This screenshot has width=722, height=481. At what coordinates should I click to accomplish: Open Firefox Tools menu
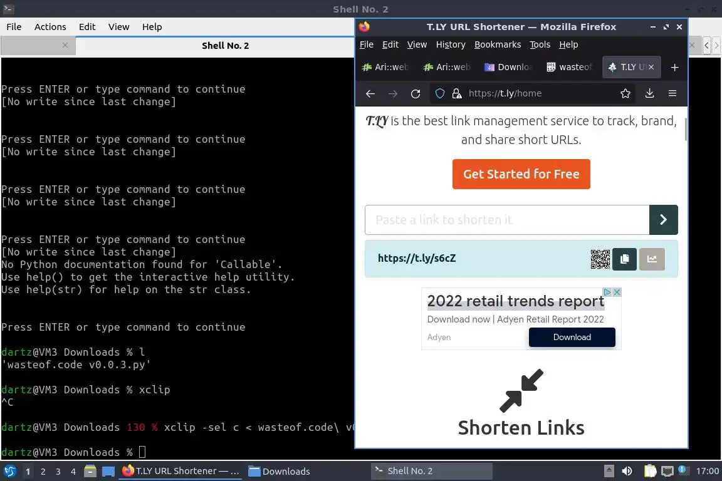tap(540, 44)
